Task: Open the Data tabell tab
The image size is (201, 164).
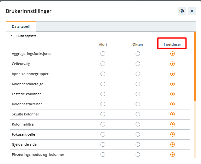Action: coord(21,26)
